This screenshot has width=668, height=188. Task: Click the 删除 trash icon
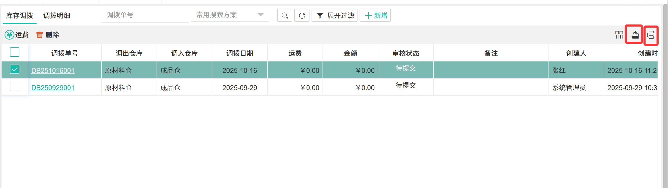[x=39, y=35]
